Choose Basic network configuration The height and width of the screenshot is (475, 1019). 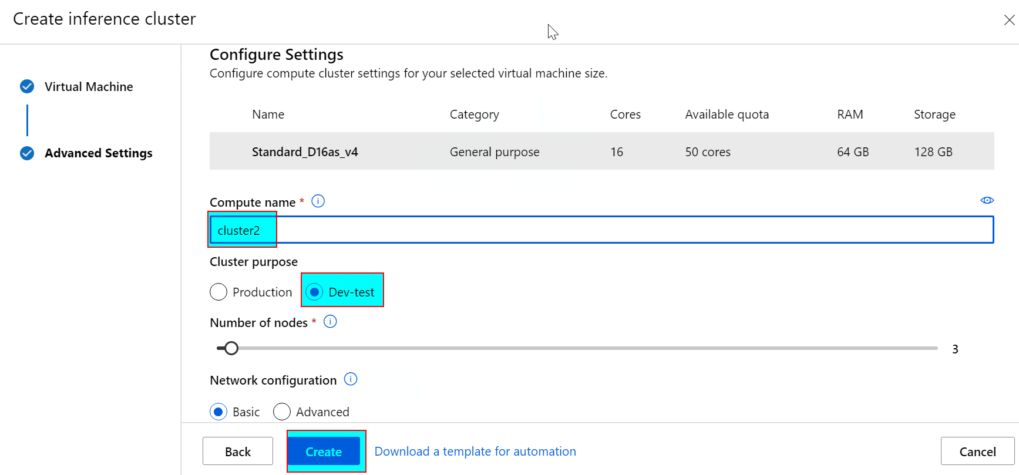(x=218, y=412)
